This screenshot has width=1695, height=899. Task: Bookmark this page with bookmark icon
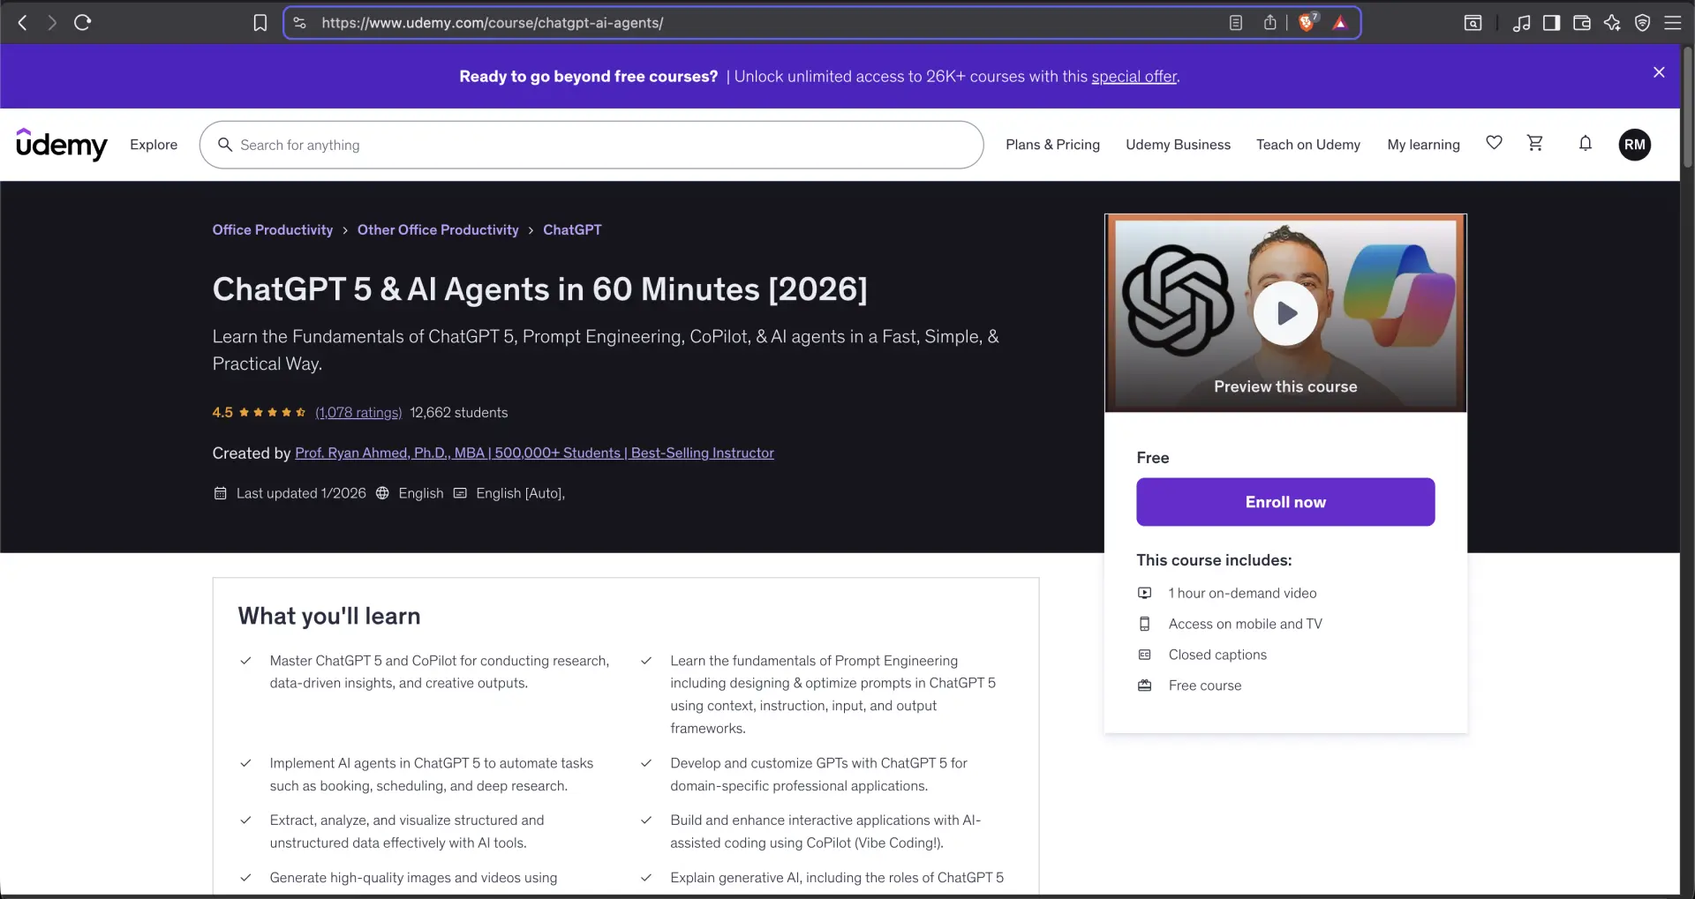(260, 23)
